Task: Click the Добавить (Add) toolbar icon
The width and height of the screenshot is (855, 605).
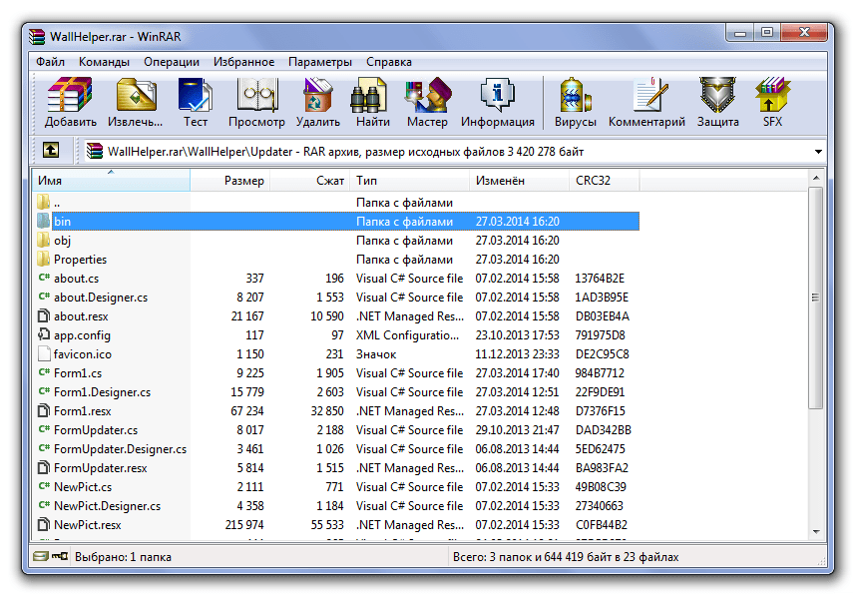Action: (x=71, y=103)
